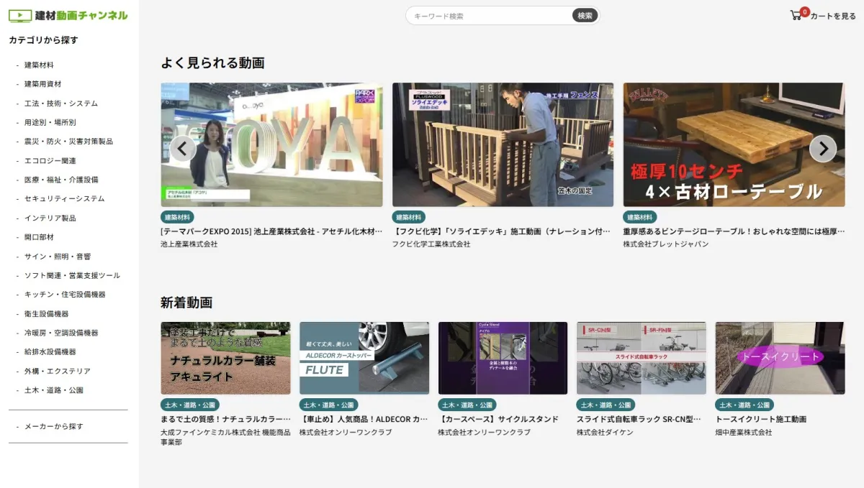Click the スライド式自転車ラック SR-CN型 title link

(638, 419)
